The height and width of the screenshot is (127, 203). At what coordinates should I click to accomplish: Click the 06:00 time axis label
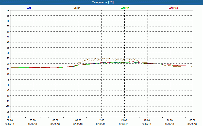(x=56, y=120)
